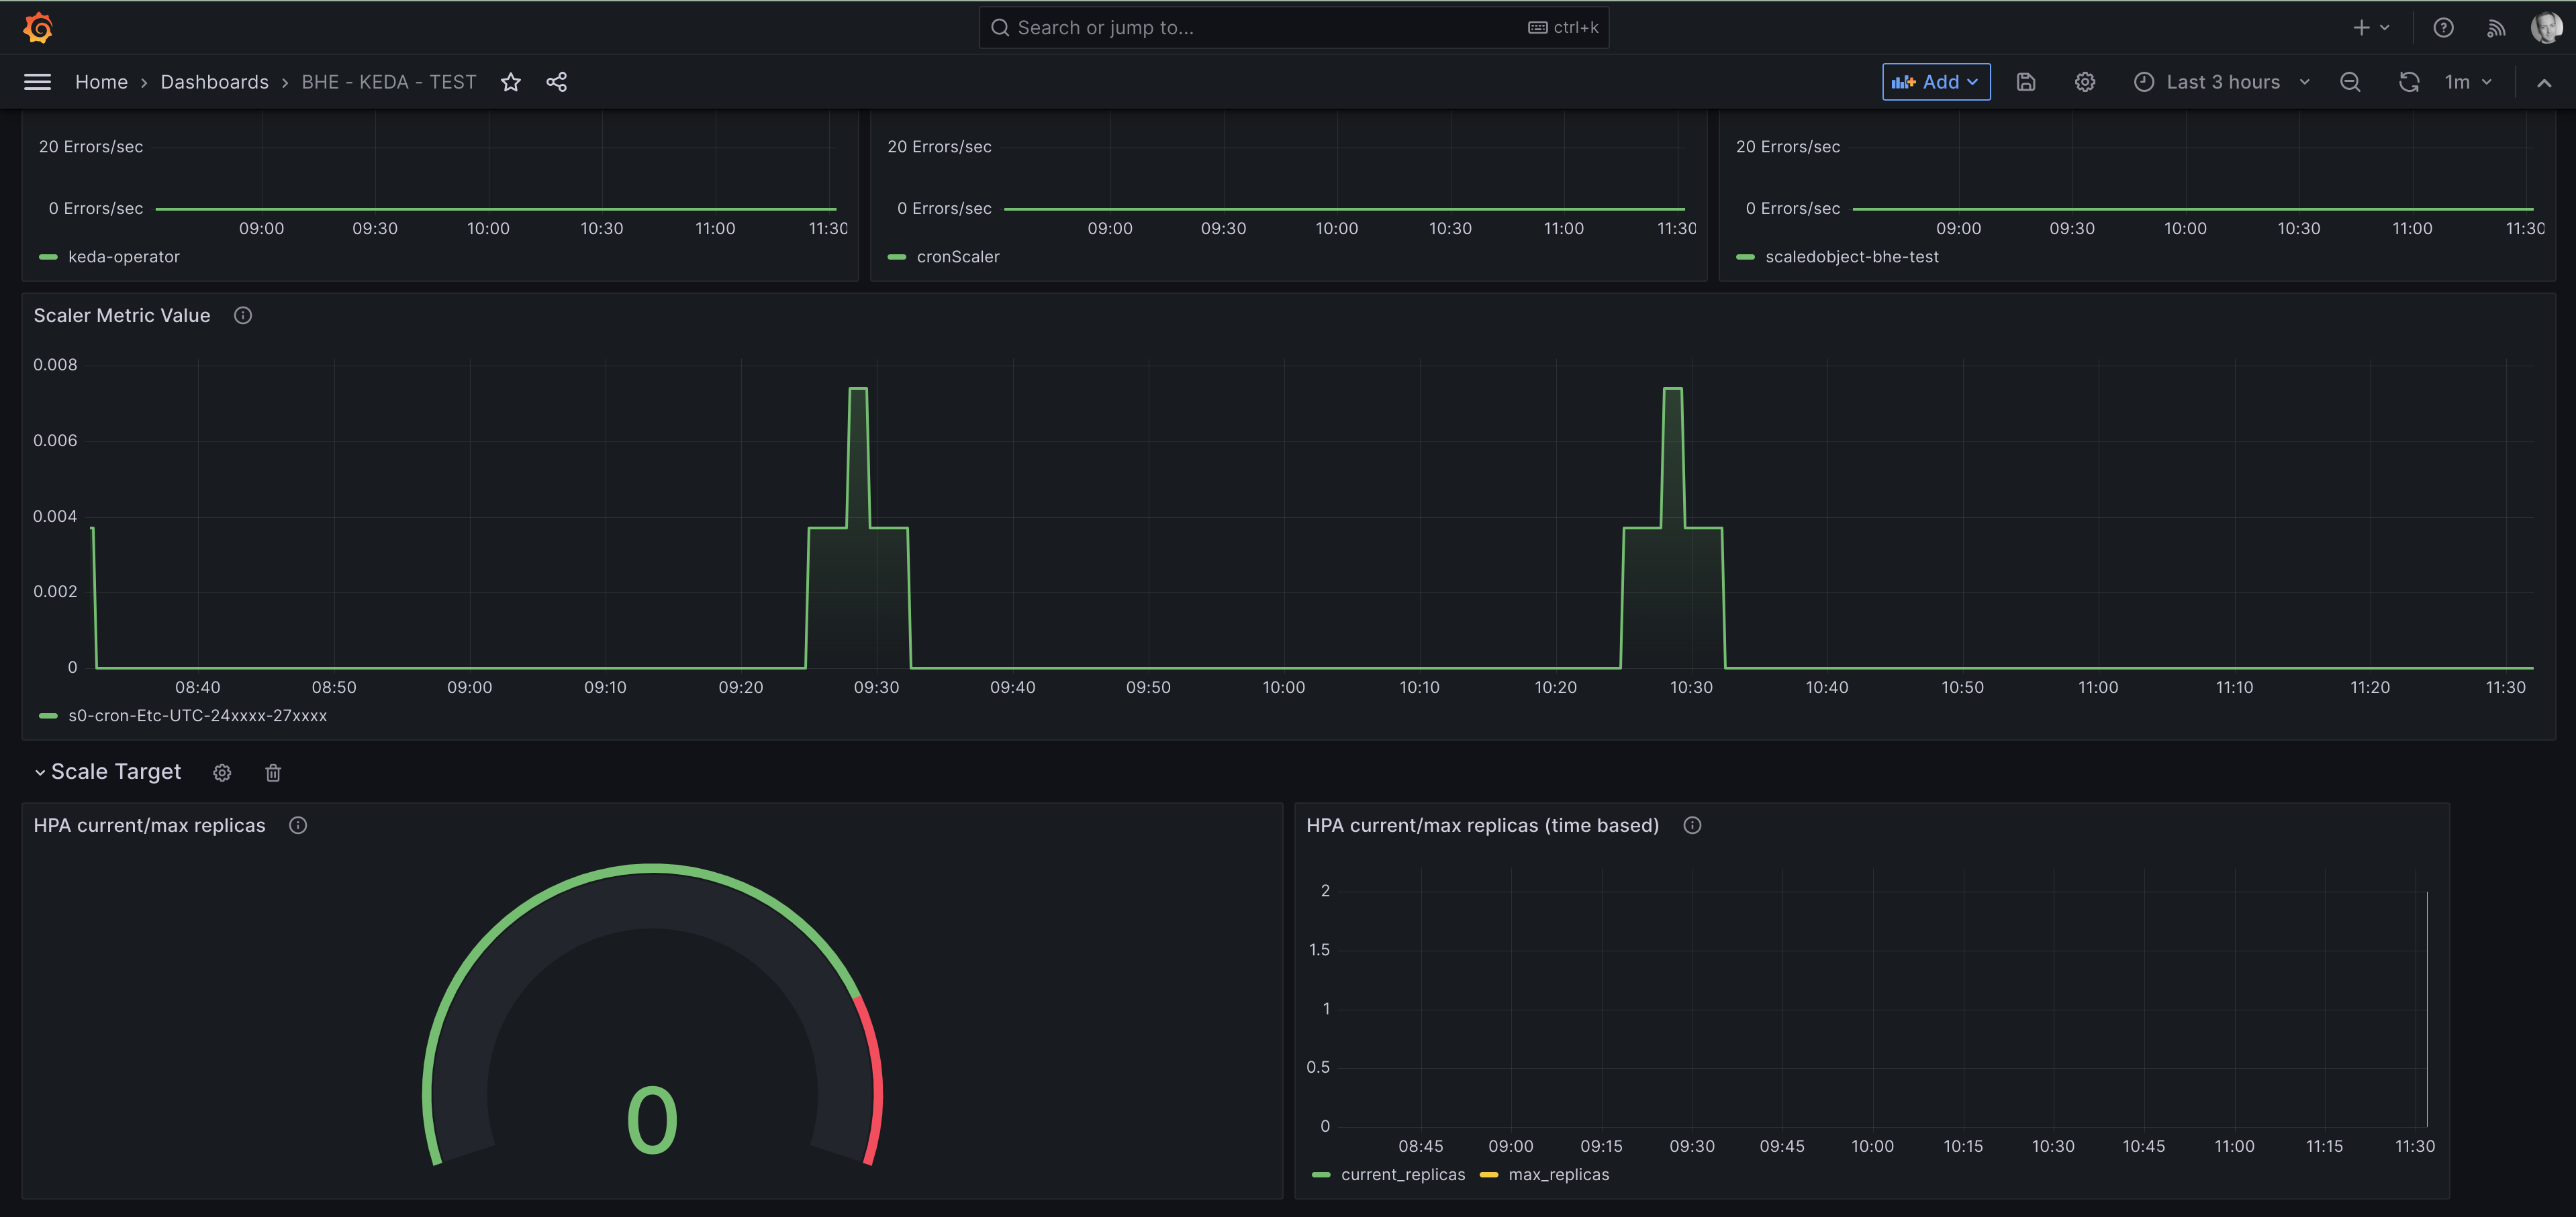Go to Home from the breadcrumb
The image size is (2576, 1217).
click(x=102, y=82)
